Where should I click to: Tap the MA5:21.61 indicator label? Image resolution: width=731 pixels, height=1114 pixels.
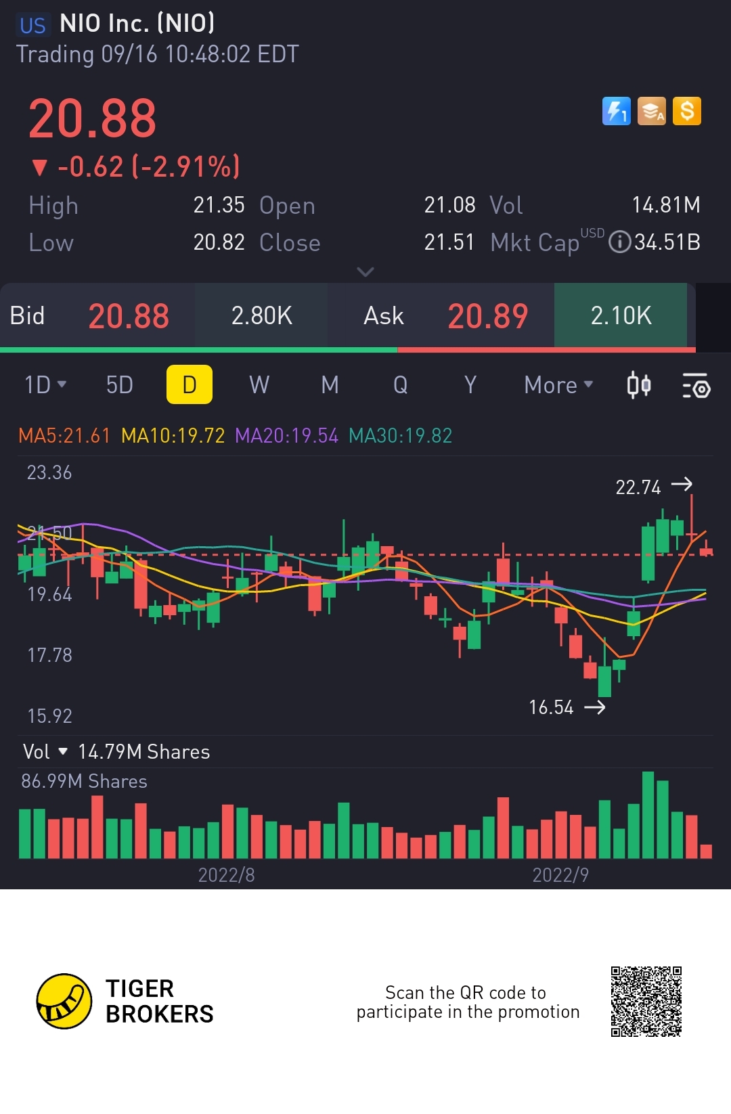[64, 435]
